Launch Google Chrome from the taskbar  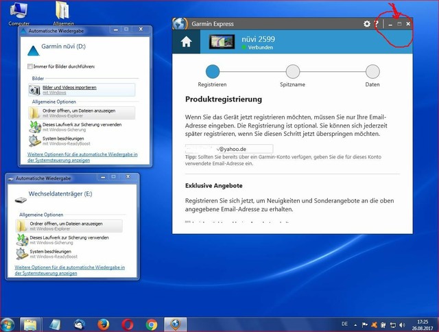click(x=151, y=324)
